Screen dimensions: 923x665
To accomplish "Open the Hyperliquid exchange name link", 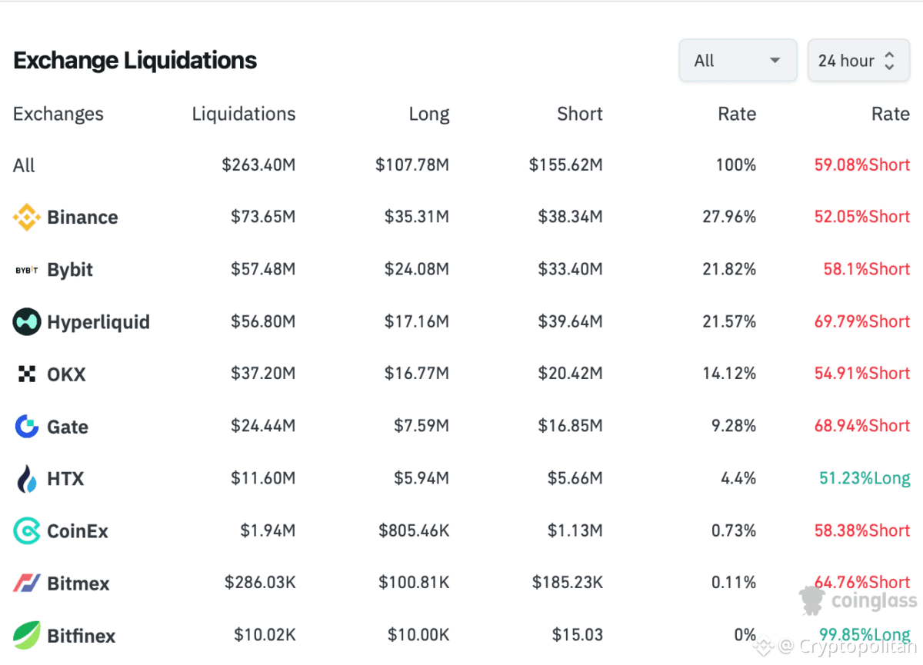I will point(98,322).
